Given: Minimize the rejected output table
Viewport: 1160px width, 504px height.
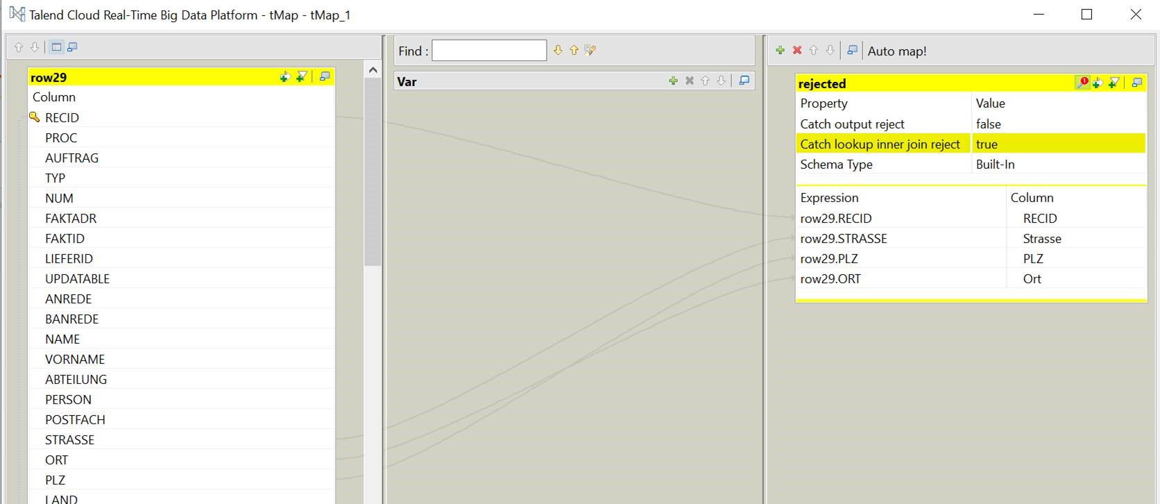Looking at the screenshot, I should coord(1136,83).
